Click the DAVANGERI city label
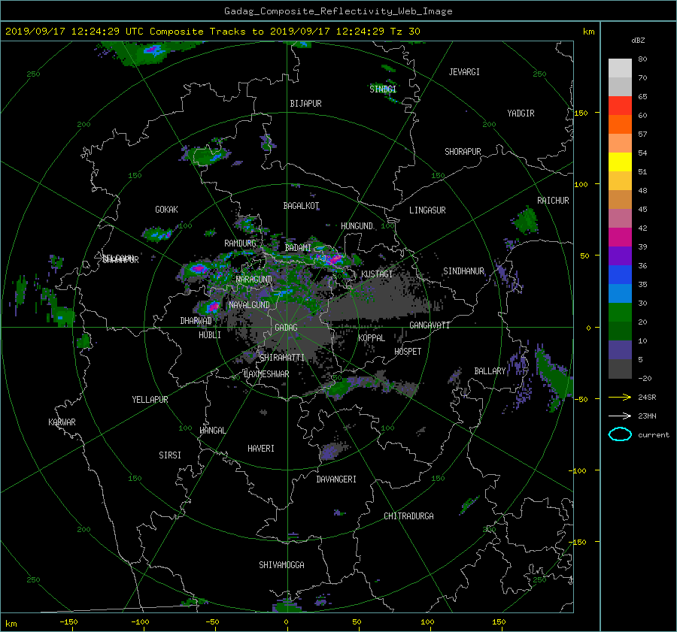This screenshot has height=632, width=677. click(336, 479)
